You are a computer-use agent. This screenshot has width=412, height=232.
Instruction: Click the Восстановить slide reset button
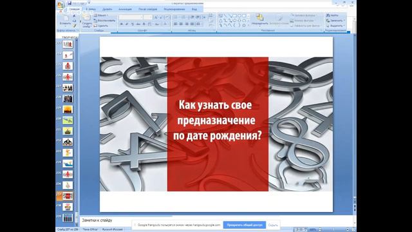point(105,20)
